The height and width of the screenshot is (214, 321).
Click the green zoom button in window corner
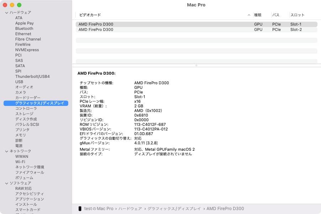coord(18,5)
